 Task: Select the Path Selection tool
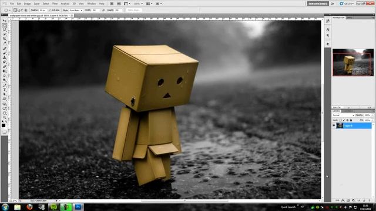pyautogui.click(x=4, y=94)
